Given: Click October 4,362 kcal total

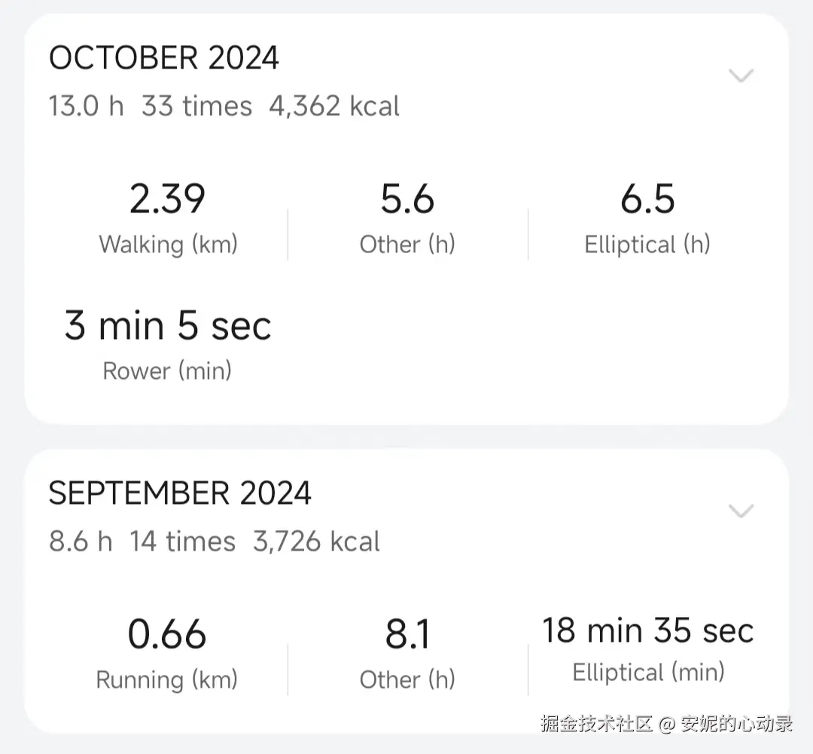Looking at the screenshot, I should click(334, 106).
